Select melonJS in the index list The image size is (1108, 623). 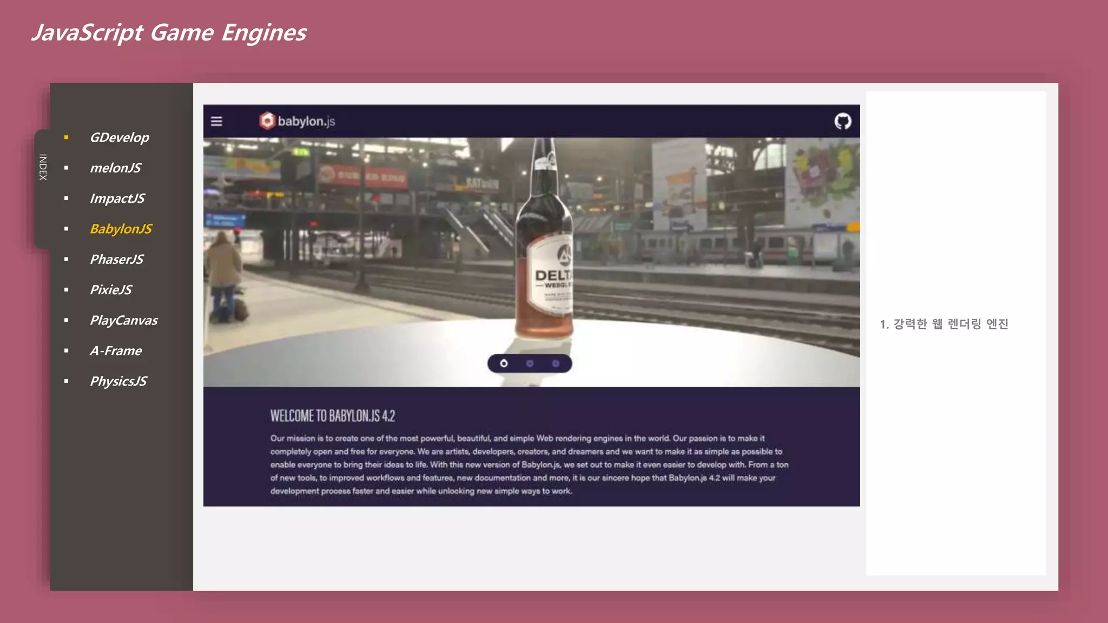click(x=115, y=168)
